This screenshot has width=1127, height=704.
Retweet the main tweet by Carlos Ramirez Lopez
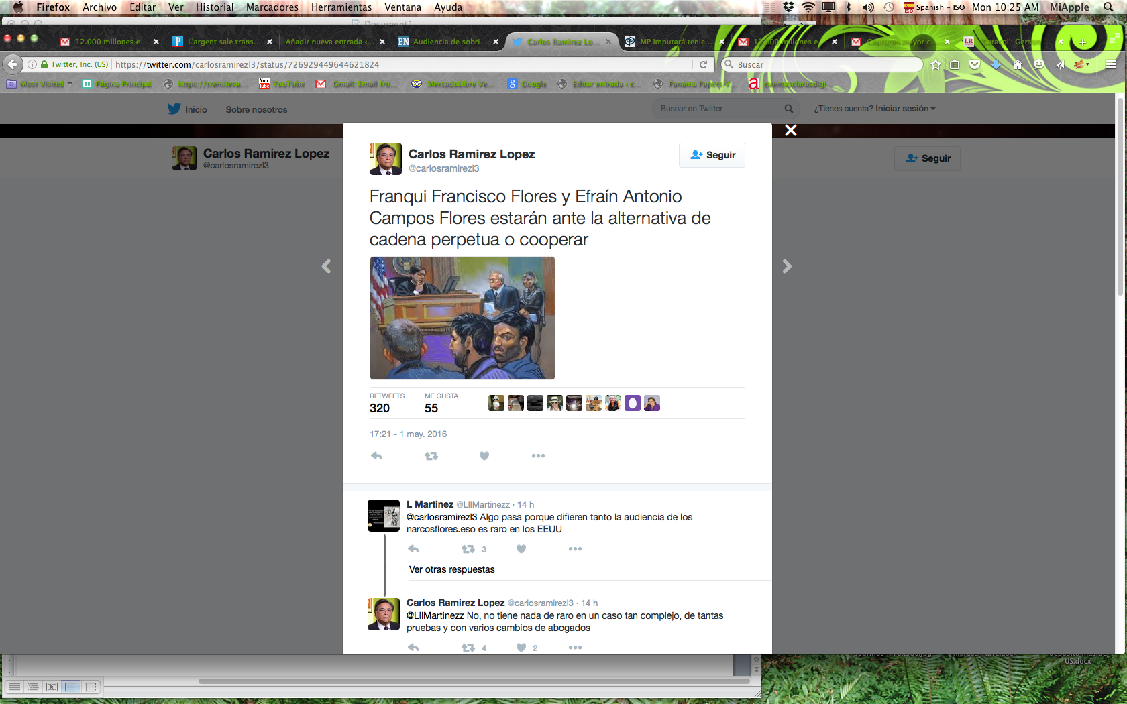431,456
